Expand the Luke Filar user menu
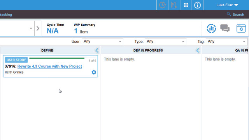This screenshot has width=249, height=140. 227,5
